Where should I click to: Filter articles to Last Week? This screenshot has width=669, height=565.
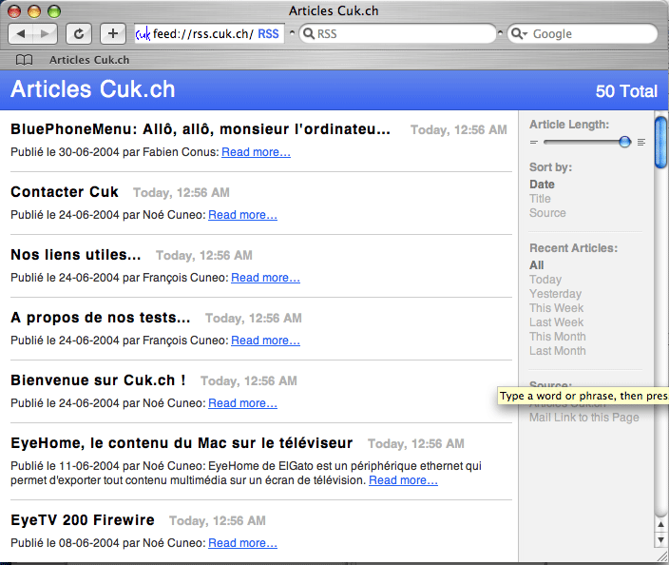(x=556, y=322)
